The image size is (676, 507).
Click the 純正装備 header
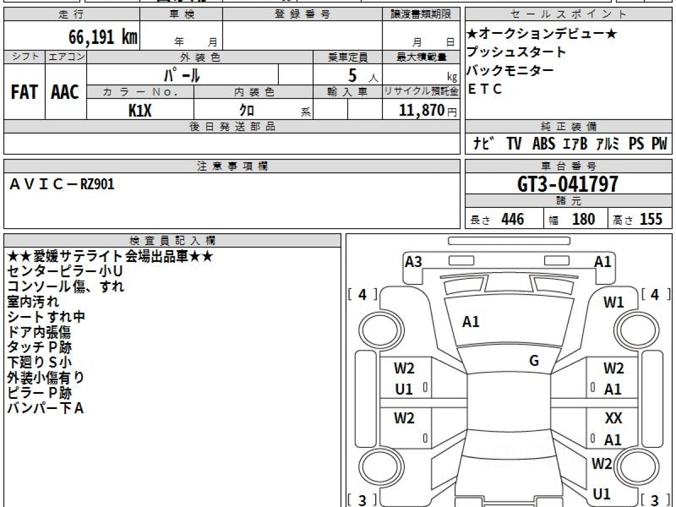(x=569, y=126)
